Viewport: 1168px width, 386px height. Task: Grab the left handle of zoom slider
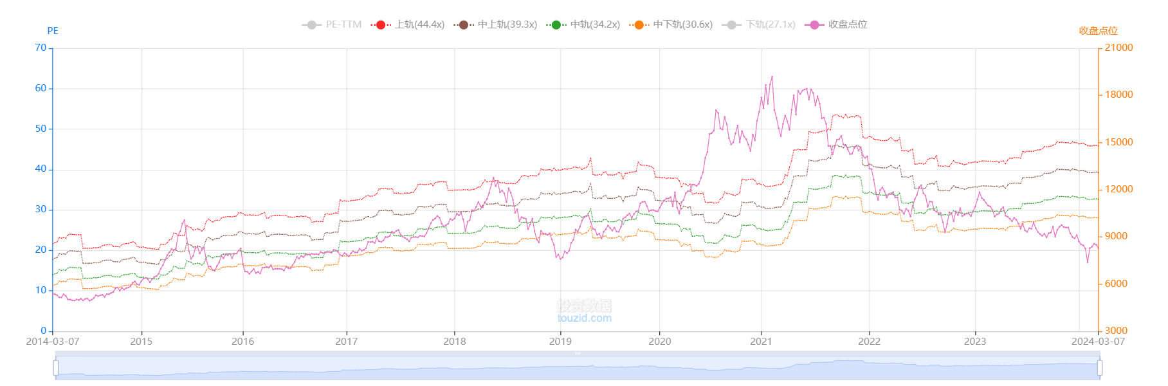pyautogui.click(x=56, y=368)
